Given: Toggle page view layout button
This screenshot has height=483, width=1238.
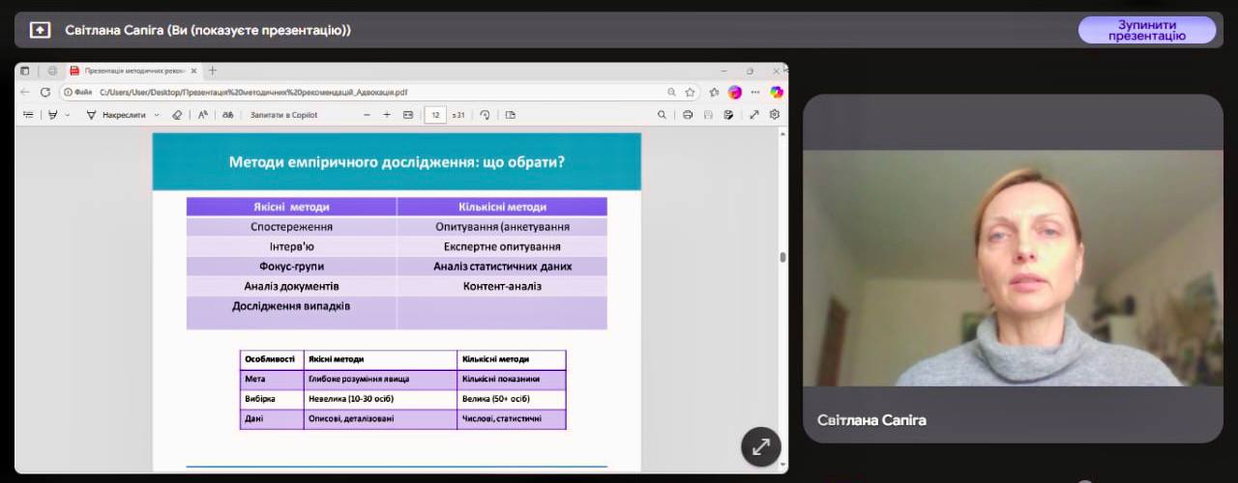Looking at the screenshot, I should click(x=511, y=114).
